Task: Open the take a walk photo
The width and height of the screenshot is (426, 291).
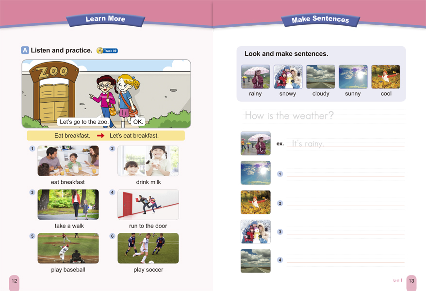Action: [x=68, y=204]
